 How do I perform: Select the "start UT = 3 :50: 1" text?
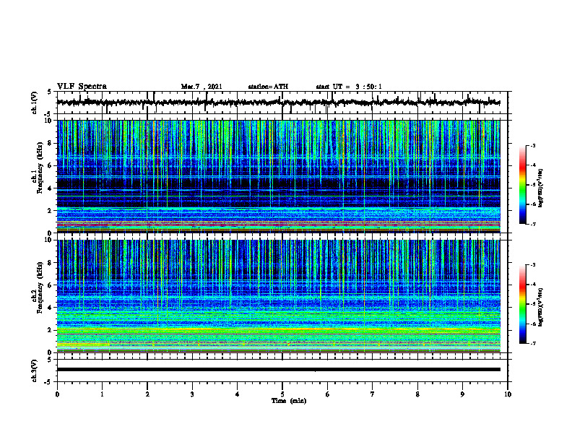tap(349, 87)
